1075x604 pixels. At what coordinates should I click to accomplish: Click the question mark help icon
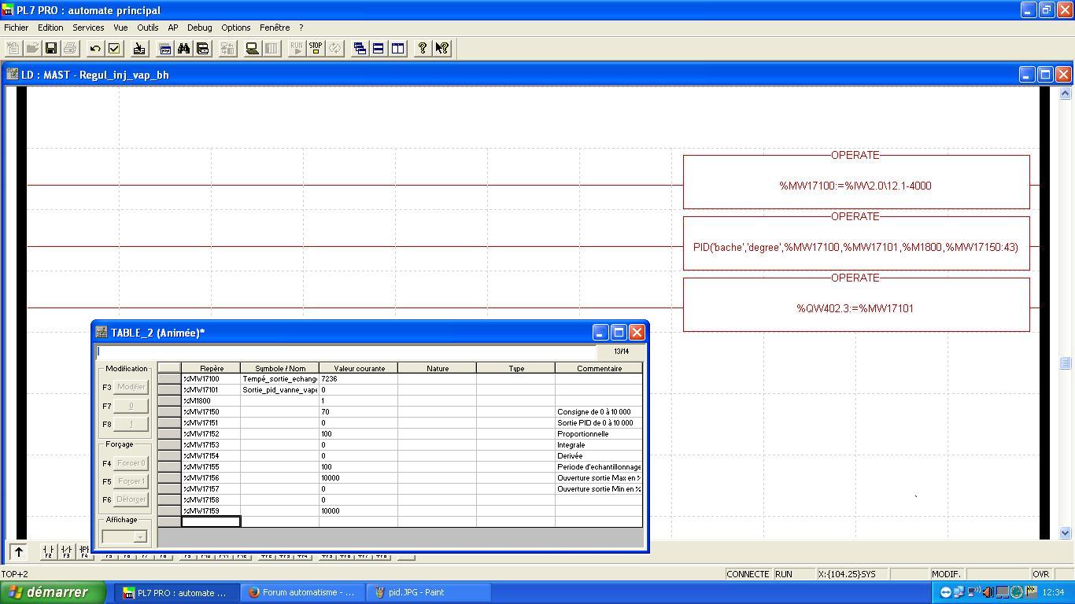[x=423, y=49]
